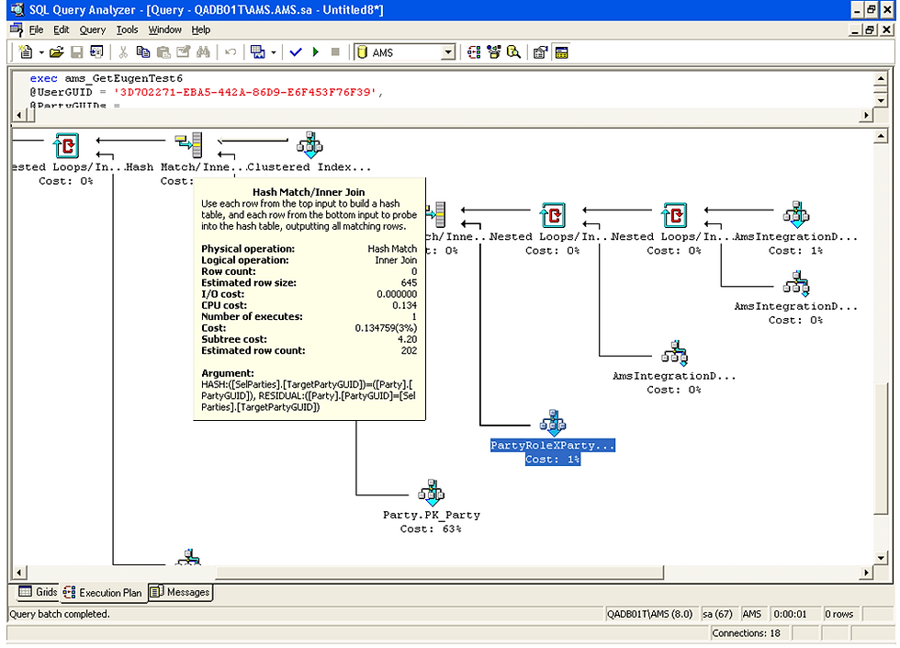900x648 pixels.
Task: Click the lowest AmsIntegrationD node icon
Action: point(674,353)
